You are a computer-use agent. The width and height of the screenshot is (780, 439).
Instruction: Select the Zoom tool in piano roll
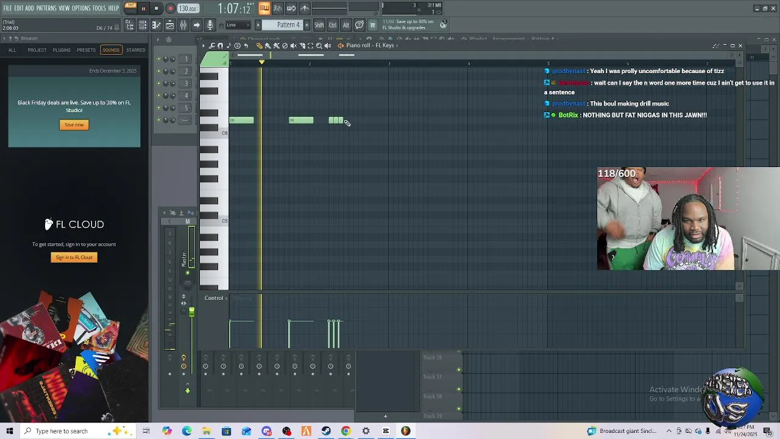tap(319, 46)
